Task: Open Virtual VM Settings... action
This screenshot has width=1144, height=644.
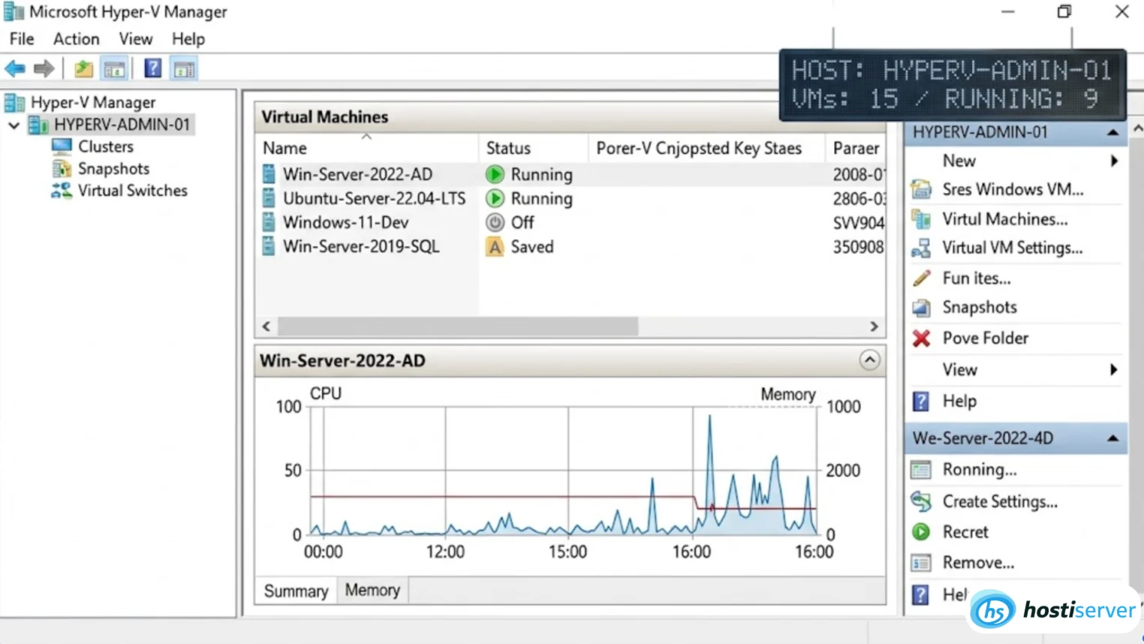Action: click(x=1012, y=248)
